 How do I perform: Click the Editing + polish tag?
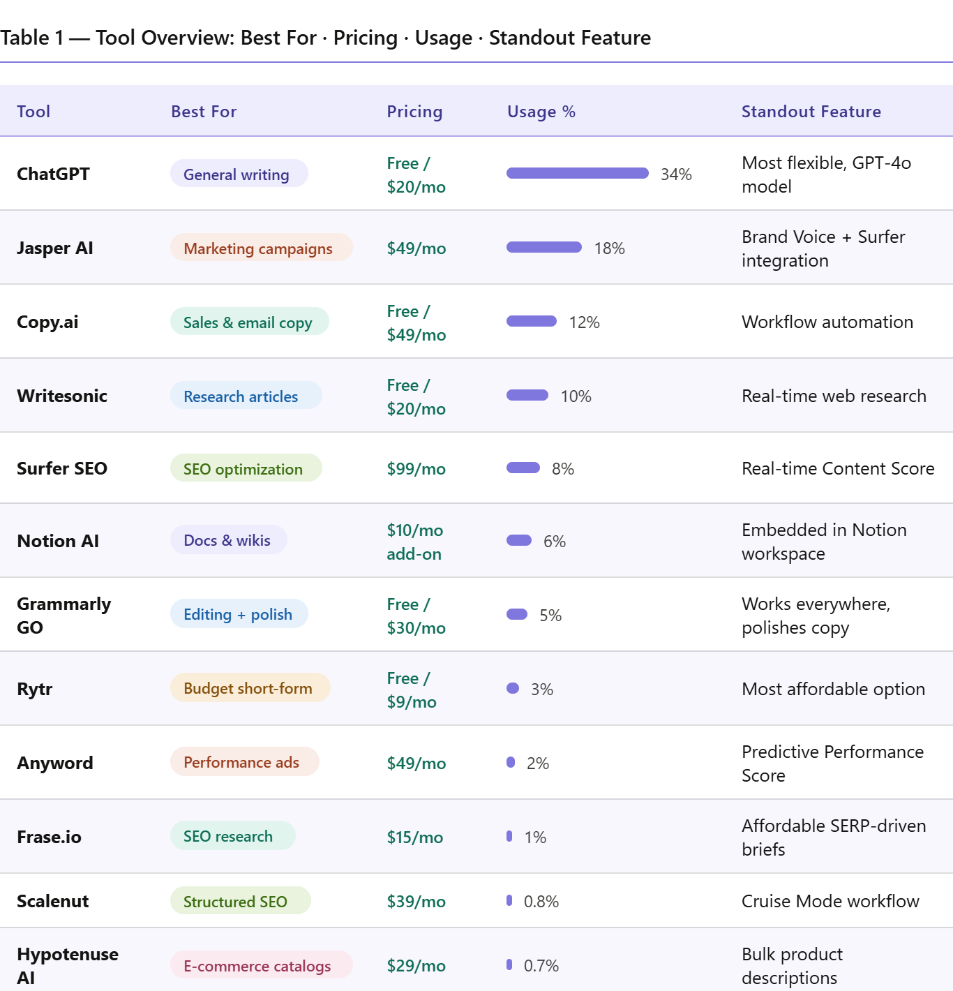click(x=239, y=614)
